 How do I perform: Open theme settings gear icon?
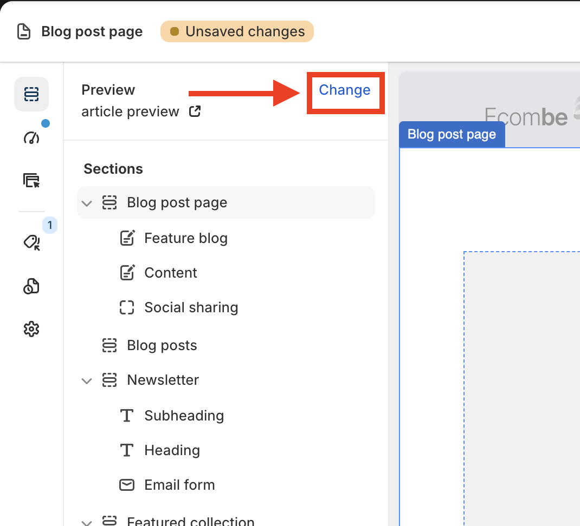[x=31, y=328]
